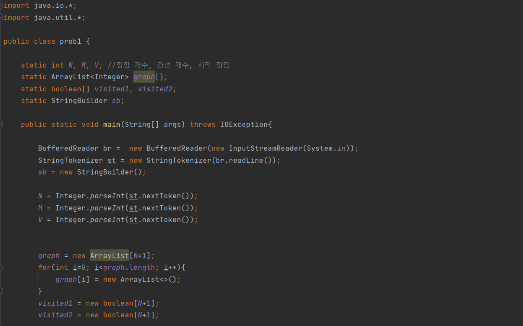
Task: Click 'br.readLine()' call
Action: (x=244, y=161)
